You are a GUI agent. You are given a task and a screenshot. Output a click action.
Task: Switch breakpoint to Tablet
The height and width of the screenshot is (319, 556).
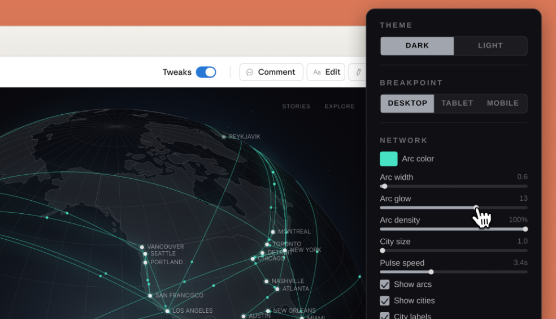coord(457,104)
